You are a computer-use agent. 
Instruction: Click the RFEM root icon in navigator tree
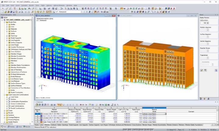[2, 18]
